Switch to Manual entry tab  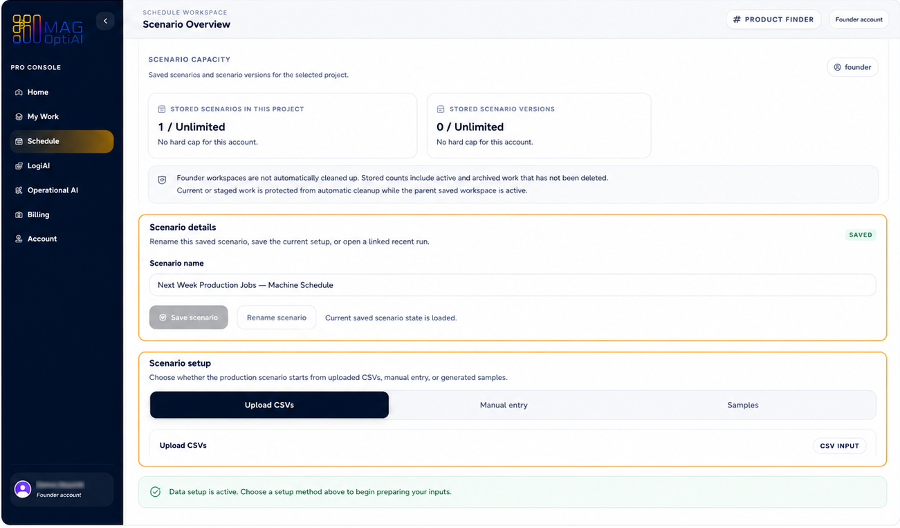(504, 405)
